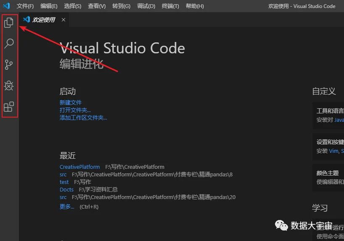Open the 查看(V) menu
This screenshot has height=241, width=344.
pyautogui.click(x=97, y=6)
